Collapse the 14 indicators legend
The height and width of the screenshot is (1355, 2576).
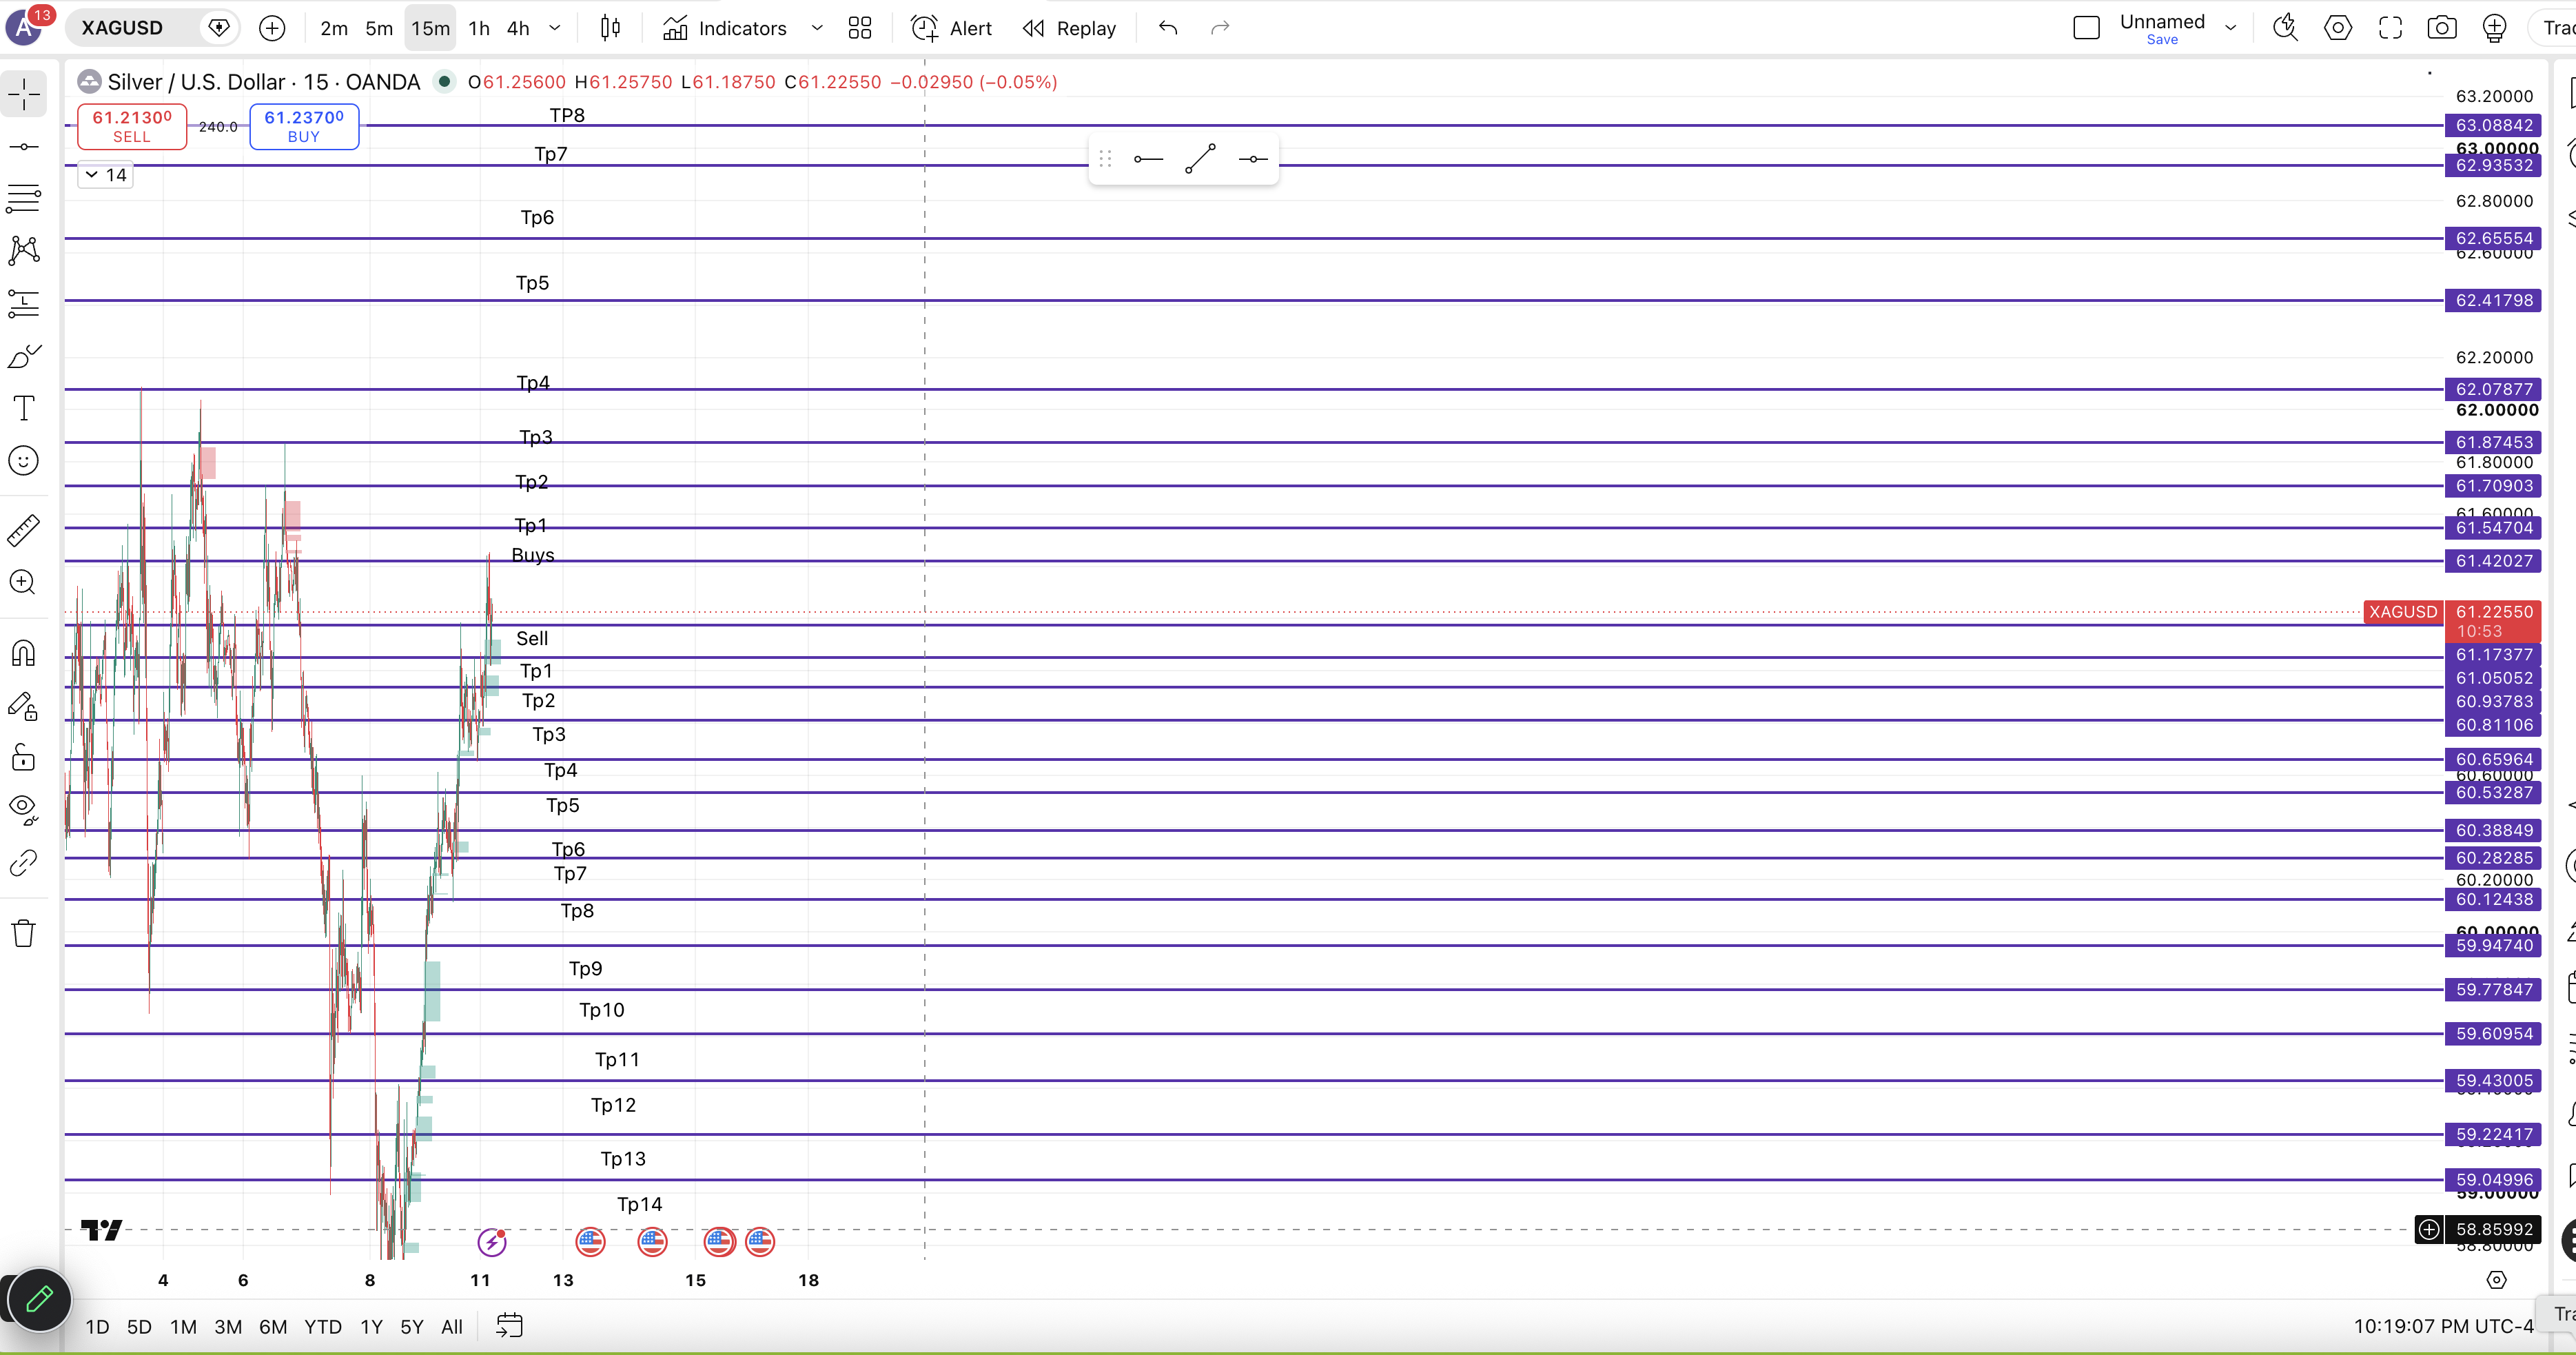click(106, 175)
